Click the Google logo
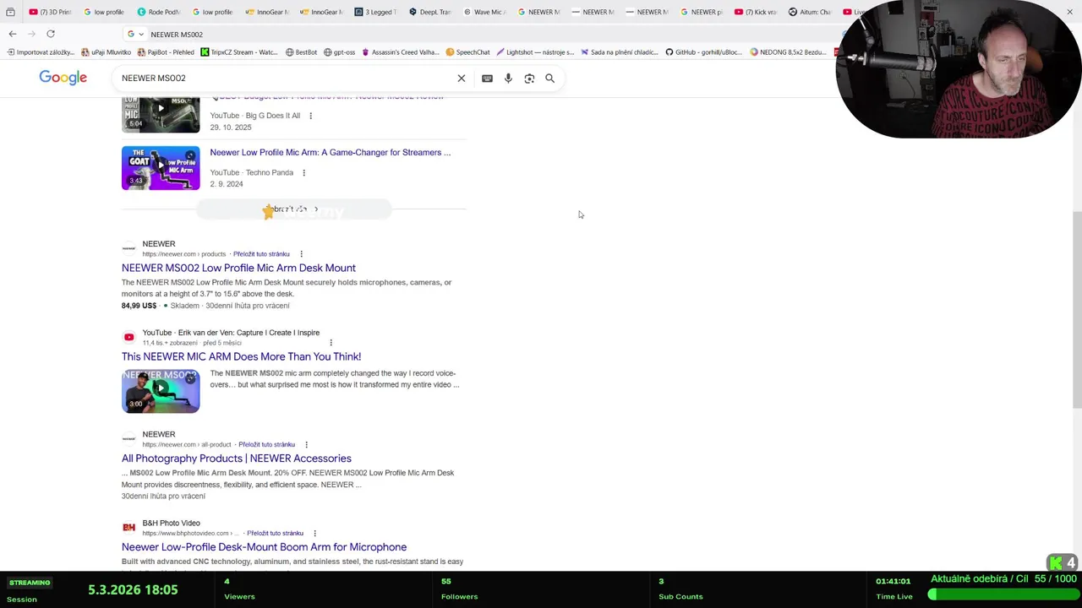The height and width of the screenshot is (608, 1082). click(x=63, y=78)
